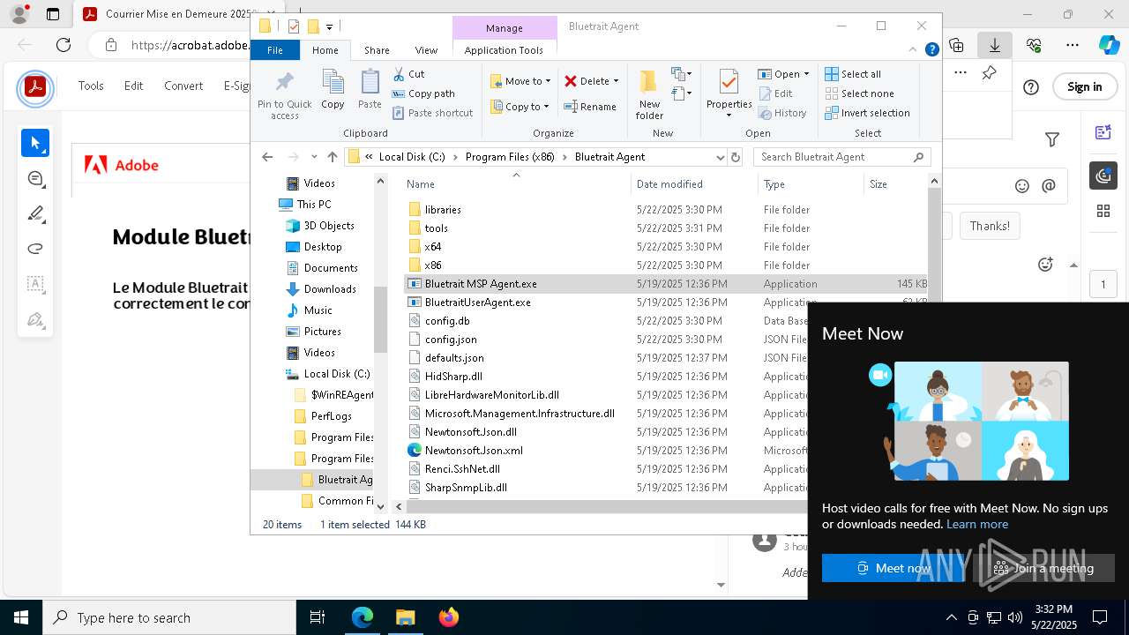The height and width of the screenshot is (635, 1129).
Task: Click Cut in Clipboard group
Action: pyautogui.click(x=408, y=74)
